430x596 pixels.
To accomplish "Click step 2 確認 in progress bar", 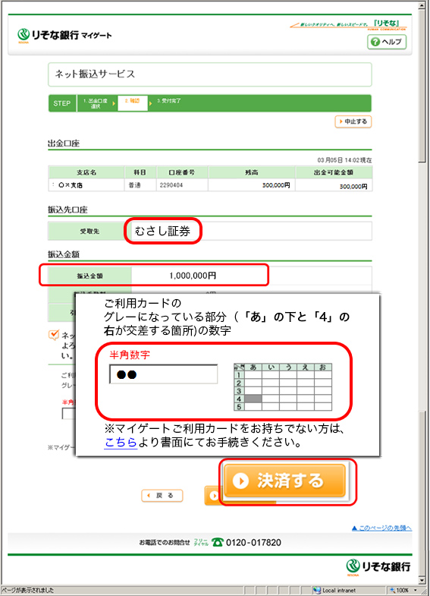I will tap(133, 103).
